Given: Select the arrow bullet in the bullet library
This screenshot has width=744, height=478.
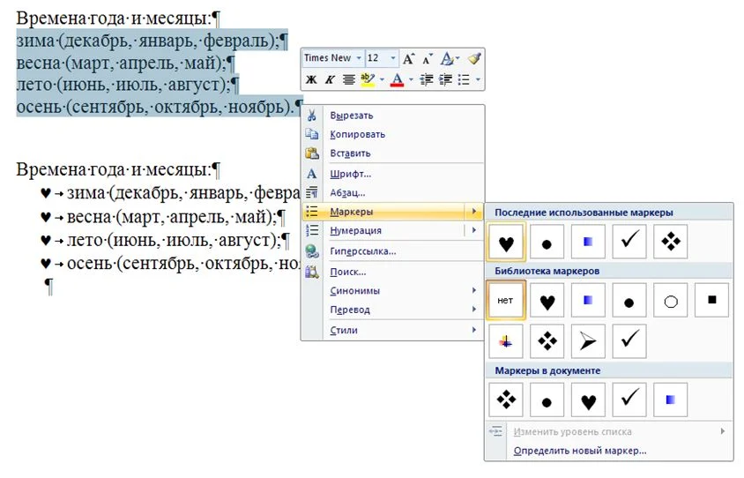Looking at the screenshot, I should pyautogui.click(x=588, y=340).
